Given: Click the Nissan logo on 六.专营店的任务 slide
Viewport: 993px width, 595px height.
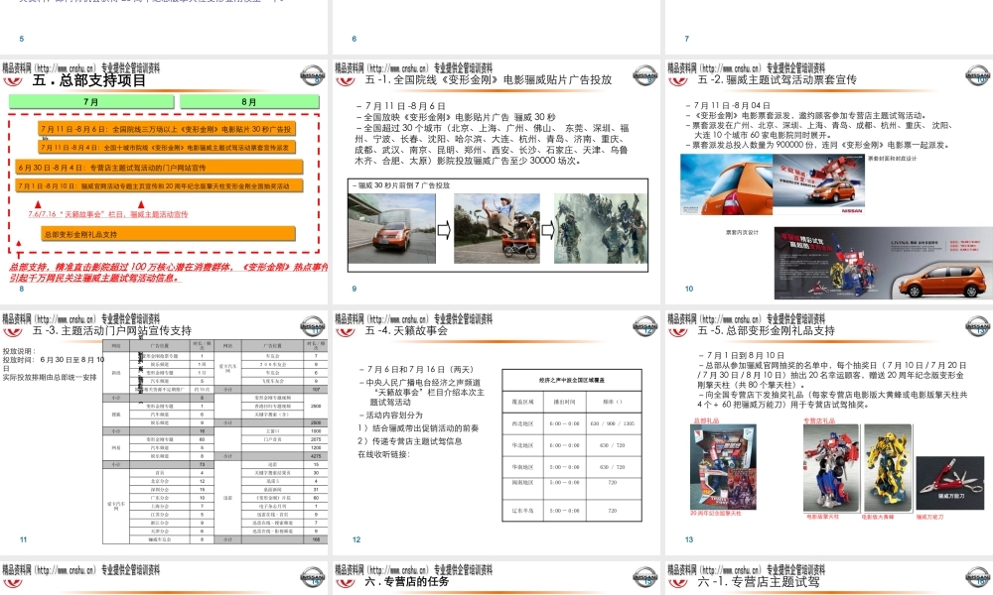Looking at the screenshot, I should [644, 577].
